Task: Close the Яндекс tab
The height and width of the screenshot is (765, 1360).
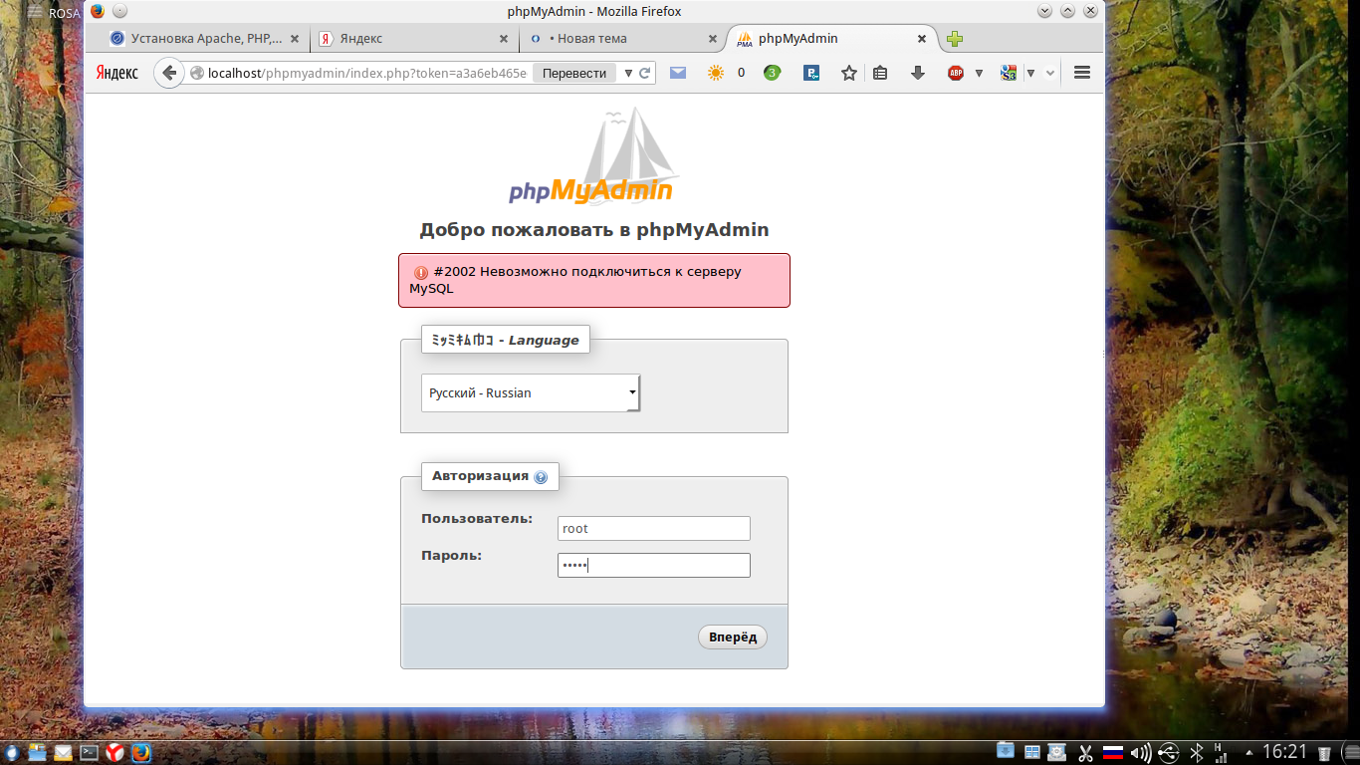Action: [x=503, y=39]
